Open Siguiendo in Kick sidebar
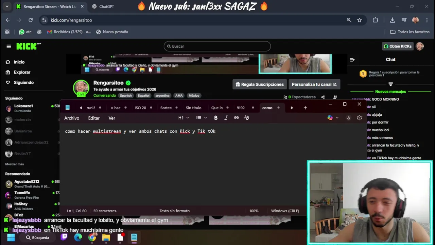Viewport: 435px width, 245px height. (x=23, y=82)
